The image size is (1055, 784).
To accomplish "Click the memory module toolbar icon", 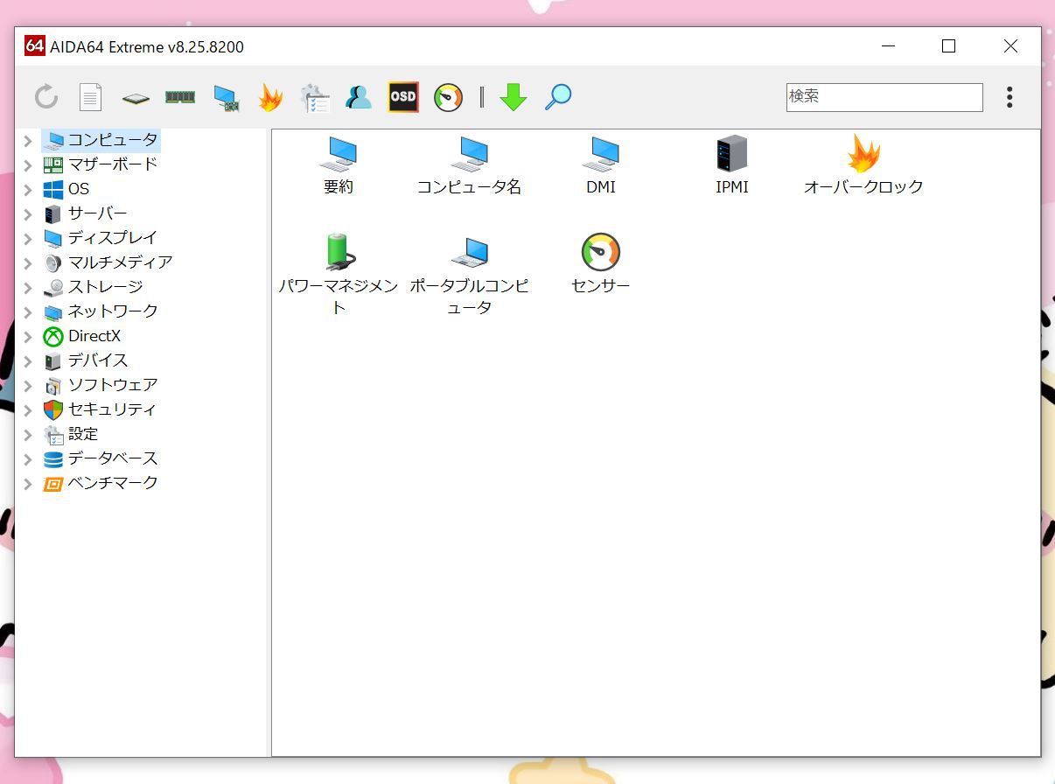I will click(180, 96).
